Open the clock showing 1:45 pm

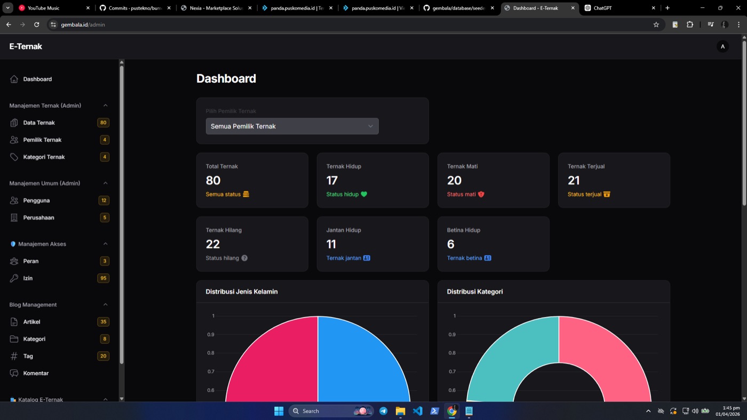point(727,411)
